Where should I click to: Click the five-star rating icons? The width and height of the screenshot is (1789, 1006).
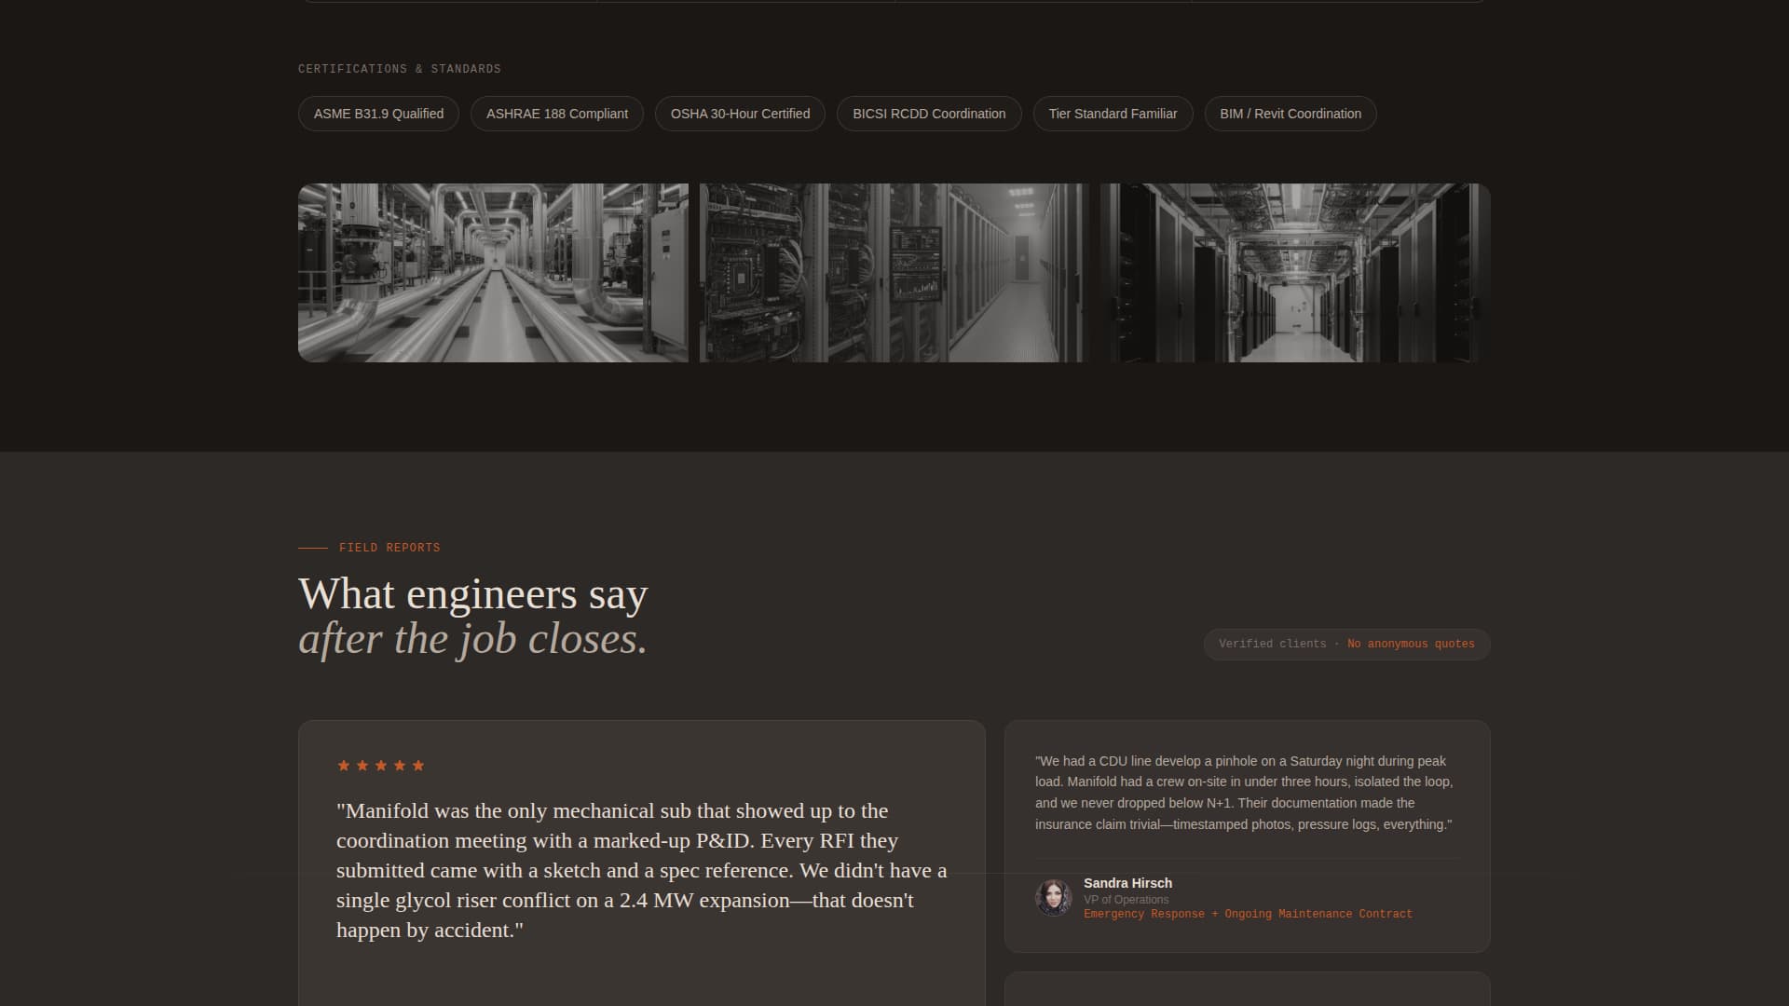click(380, 766)
